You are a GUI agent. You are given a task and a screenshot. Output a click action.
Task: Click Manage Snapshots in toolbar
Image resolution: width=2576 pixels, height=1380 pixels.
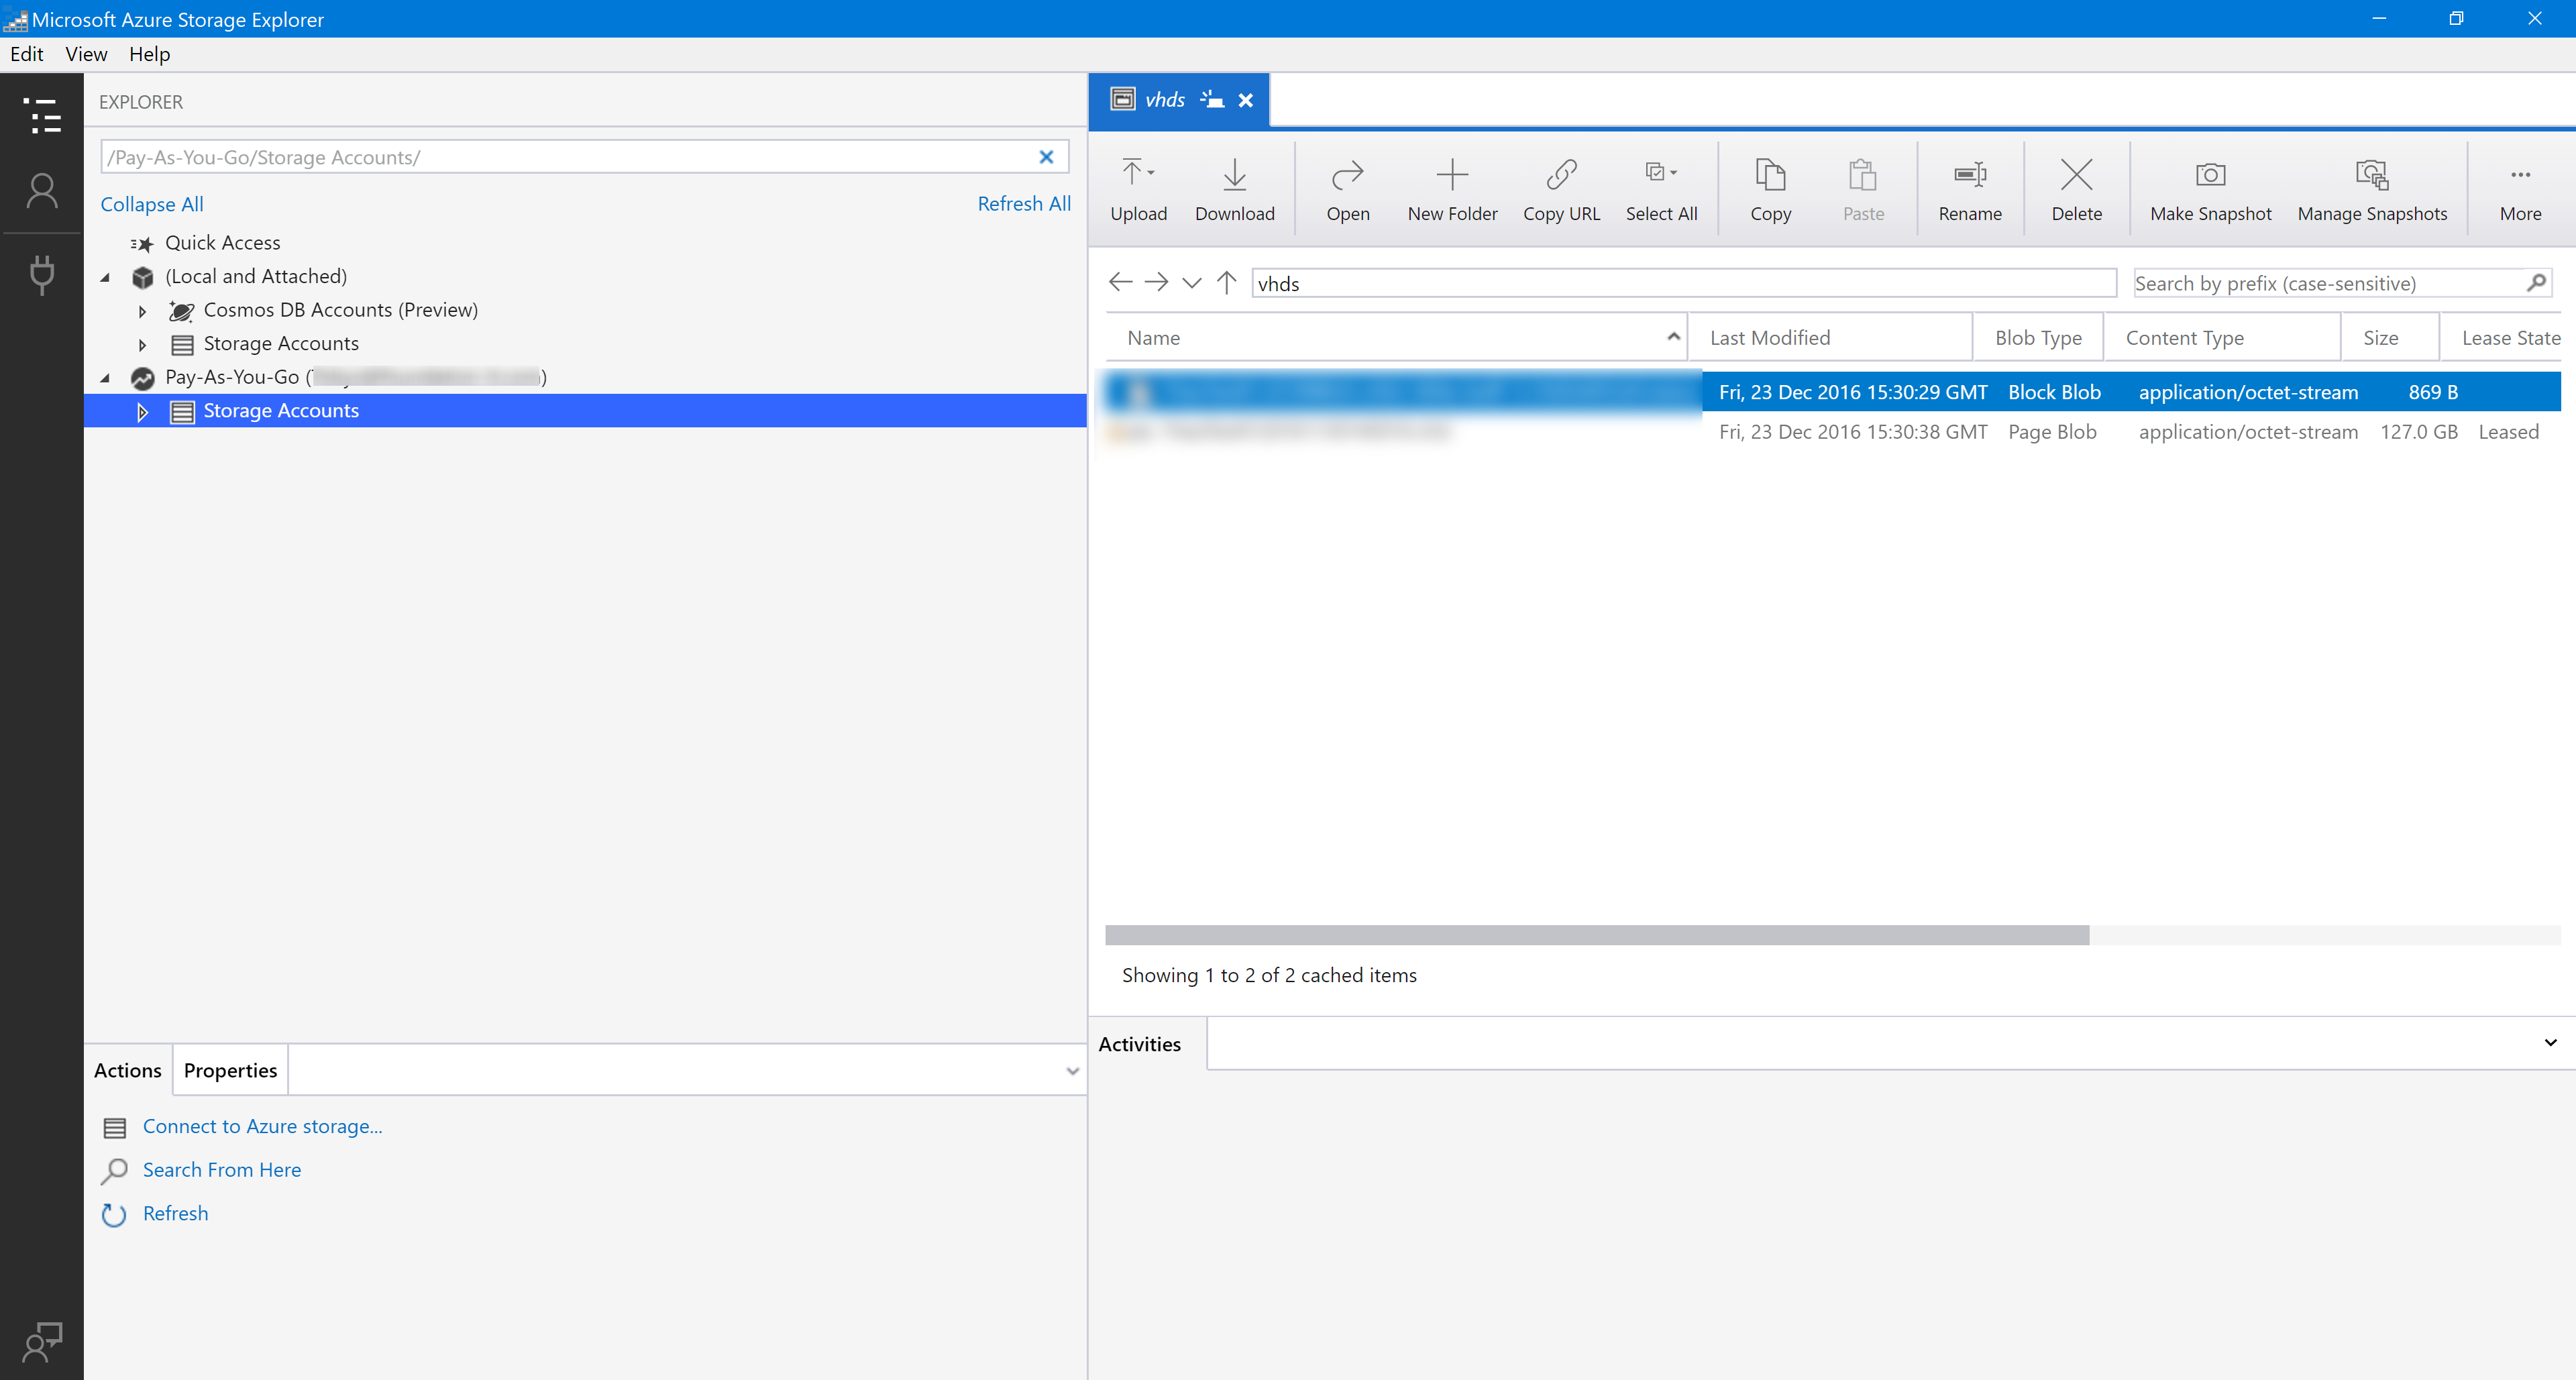pyautogui.click(x=2372, y=190)
